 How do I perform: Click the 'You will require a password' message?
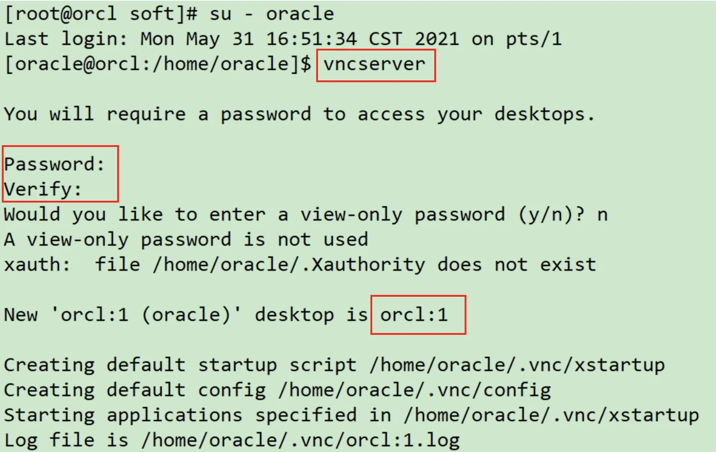click(299, 114)
